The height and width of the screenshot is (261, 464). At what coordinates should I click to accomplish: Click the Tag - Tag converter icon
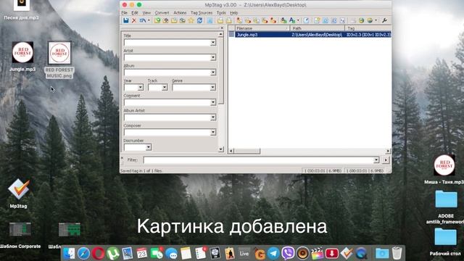[x=273, y=20]
